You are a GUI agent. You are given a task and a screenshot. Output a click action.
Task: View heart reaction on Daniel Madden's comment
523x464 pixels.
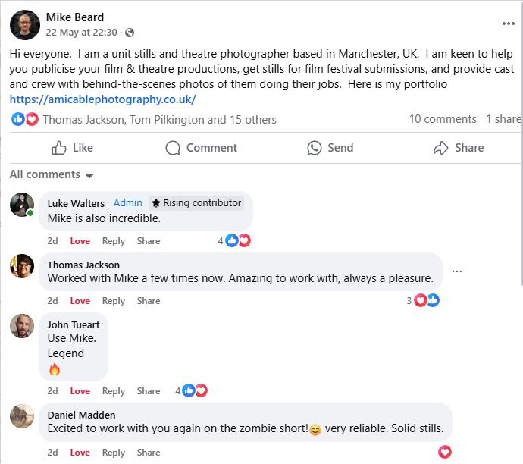(445, 452)
